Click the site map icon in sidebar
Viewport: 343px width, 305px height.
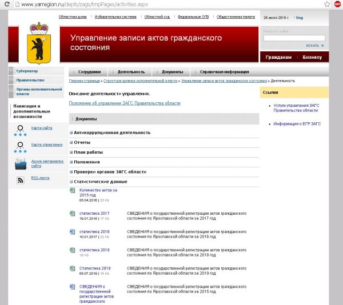tap(20, 129)
